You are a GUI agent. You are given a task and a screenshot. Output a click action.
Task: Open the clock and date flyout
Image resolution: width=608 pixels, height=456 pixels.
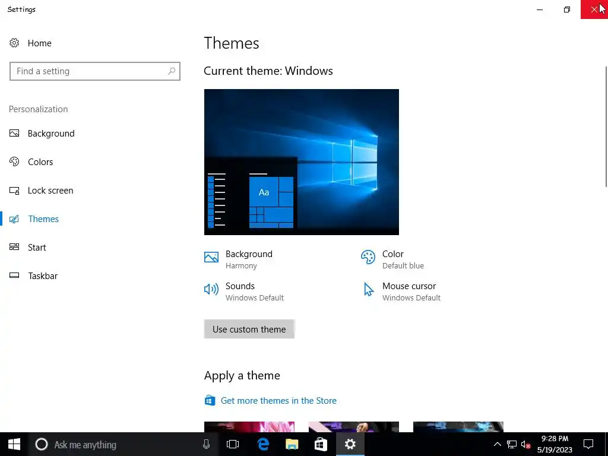coord(555,444)
